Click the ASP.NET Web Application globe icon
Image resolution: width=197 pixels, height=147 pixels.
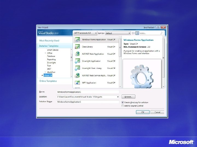pos(77,54)
